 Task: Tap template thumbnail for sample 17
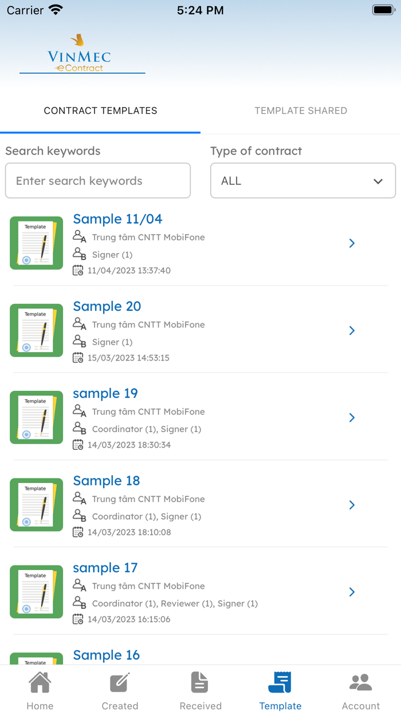tap(36, 592)
